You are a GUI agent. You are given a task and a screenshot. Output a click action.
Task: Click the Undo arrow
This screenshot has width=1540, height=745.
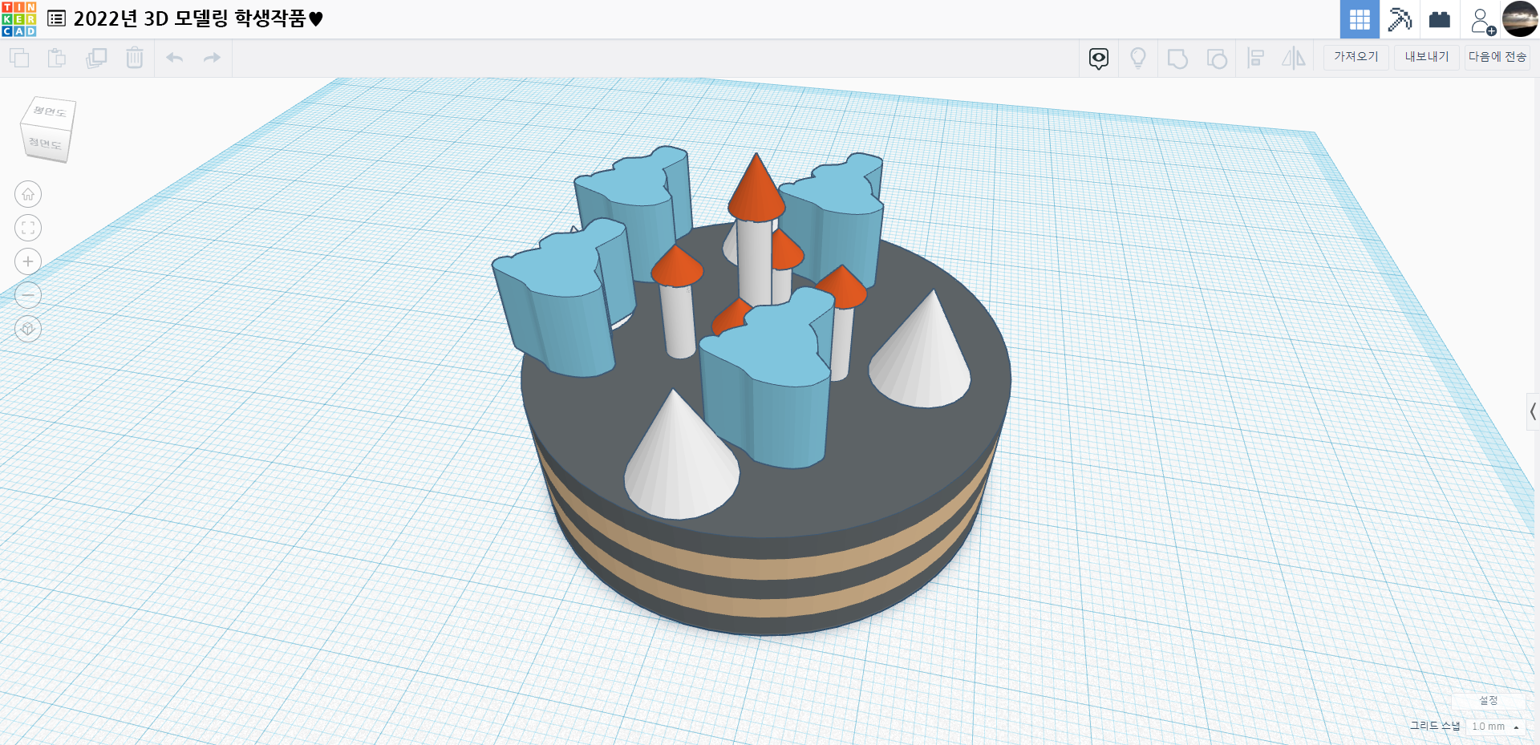(175, 58)
